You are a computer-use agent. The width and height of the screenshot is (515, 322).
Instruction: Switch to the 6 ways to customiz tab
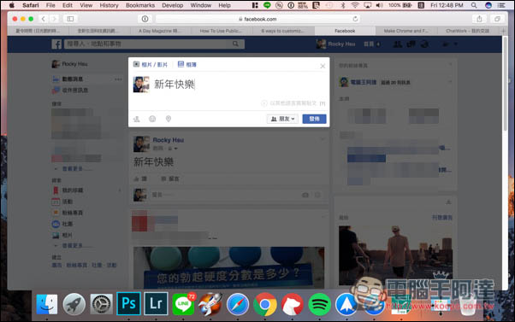284,31
